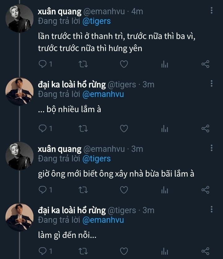
Task: Retweet the "bộ nhiều lắm à" tweet
Action: (x=83, y=129)
